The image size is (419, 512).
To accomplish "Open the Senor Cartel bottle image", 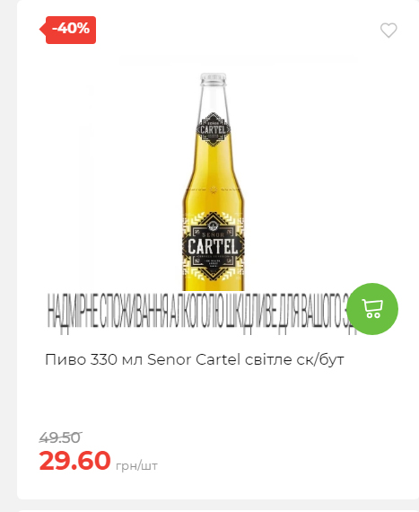I will pyautogui.click(x=213, y=181).
